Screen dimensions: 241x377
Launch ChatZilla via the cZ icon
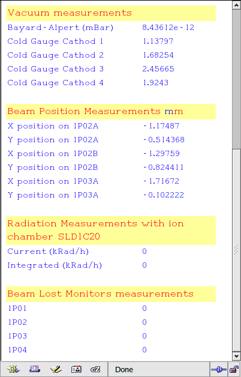pyautogui.click(x=95, y=369)
